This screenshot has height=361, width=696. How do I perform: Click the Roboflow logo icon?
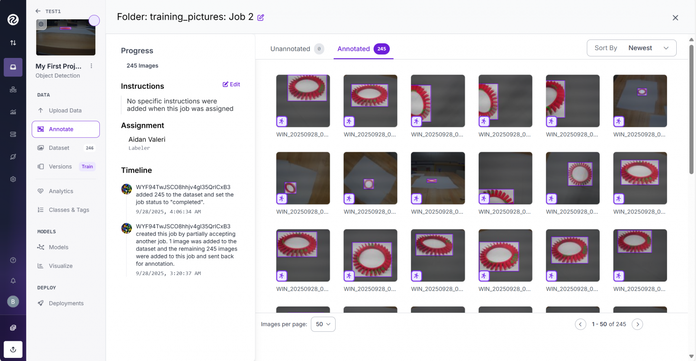pyautogui.click(x=13, y=19)
